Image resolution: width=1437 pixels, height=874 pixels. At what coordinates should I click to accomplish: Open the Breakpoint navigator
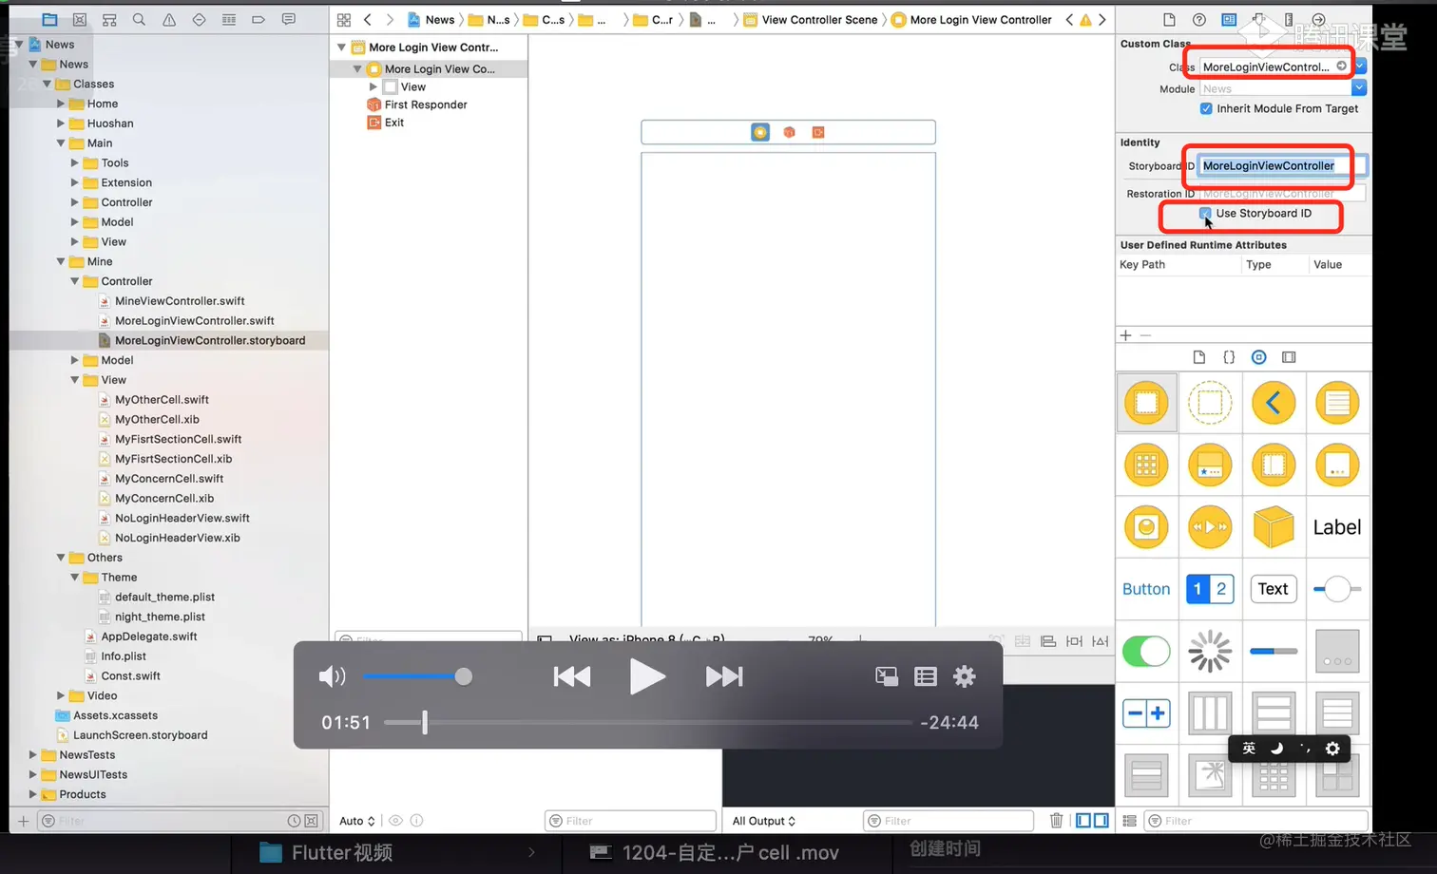(259, 19)
